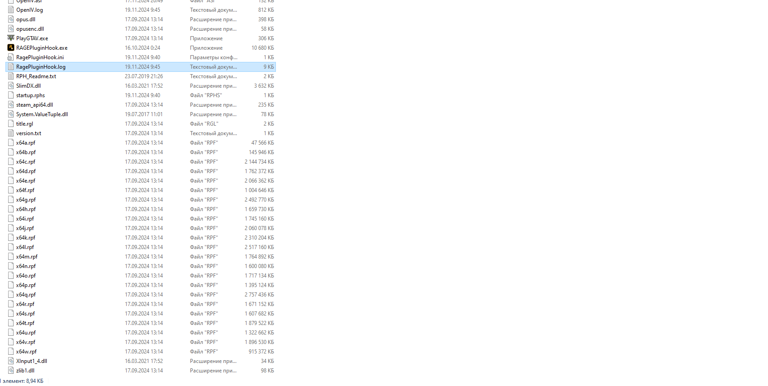This screenshot has width=768, height=386.
Task: Click the RPH_Readme.txt document icon
Action: tap(11, 76)
